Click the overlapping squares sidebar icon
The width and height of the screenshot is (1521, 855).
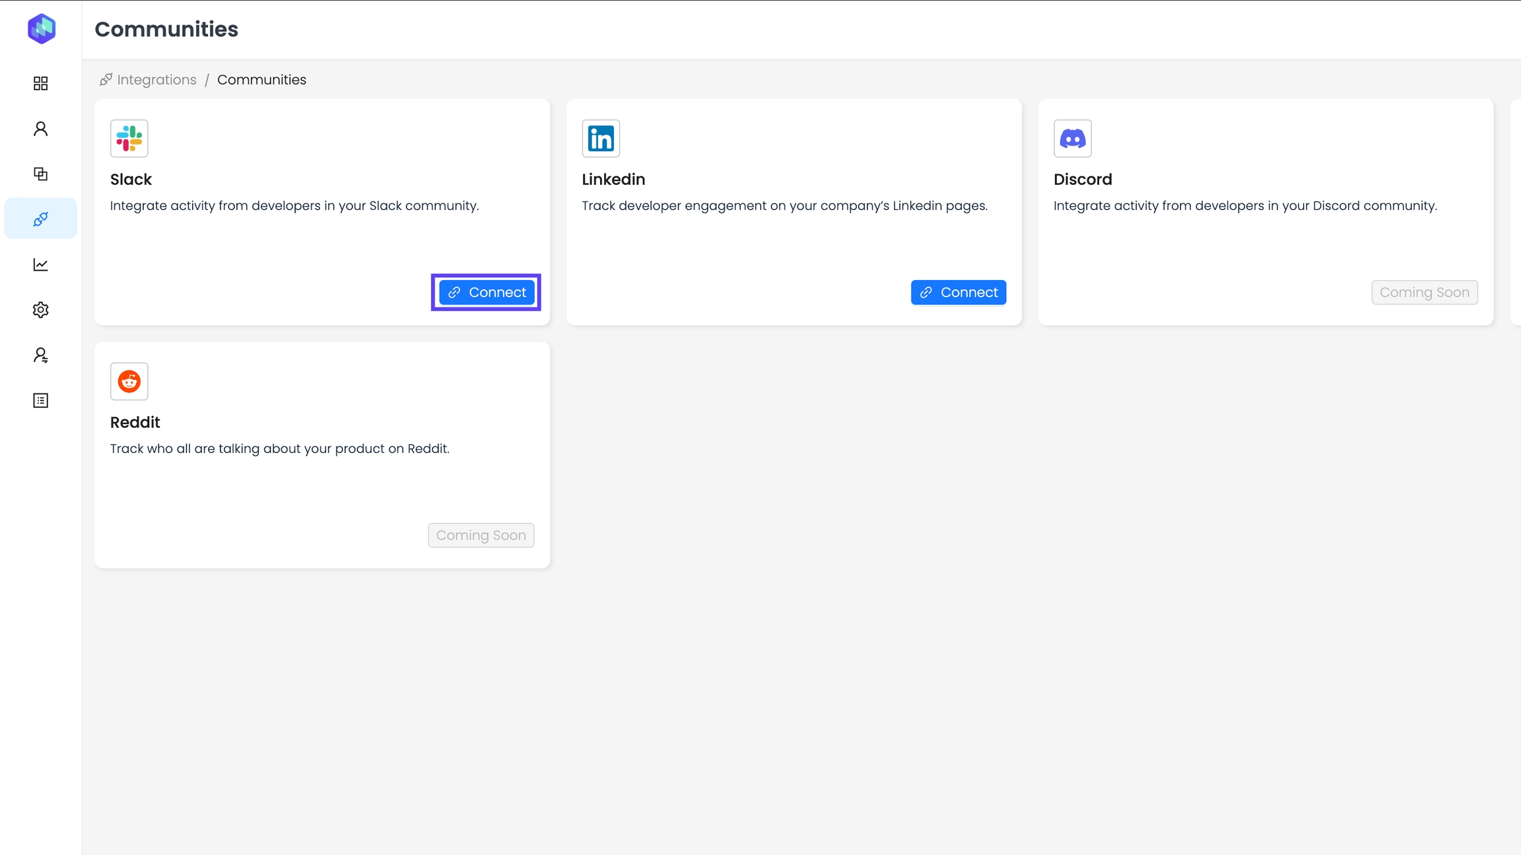coord(41,174)
